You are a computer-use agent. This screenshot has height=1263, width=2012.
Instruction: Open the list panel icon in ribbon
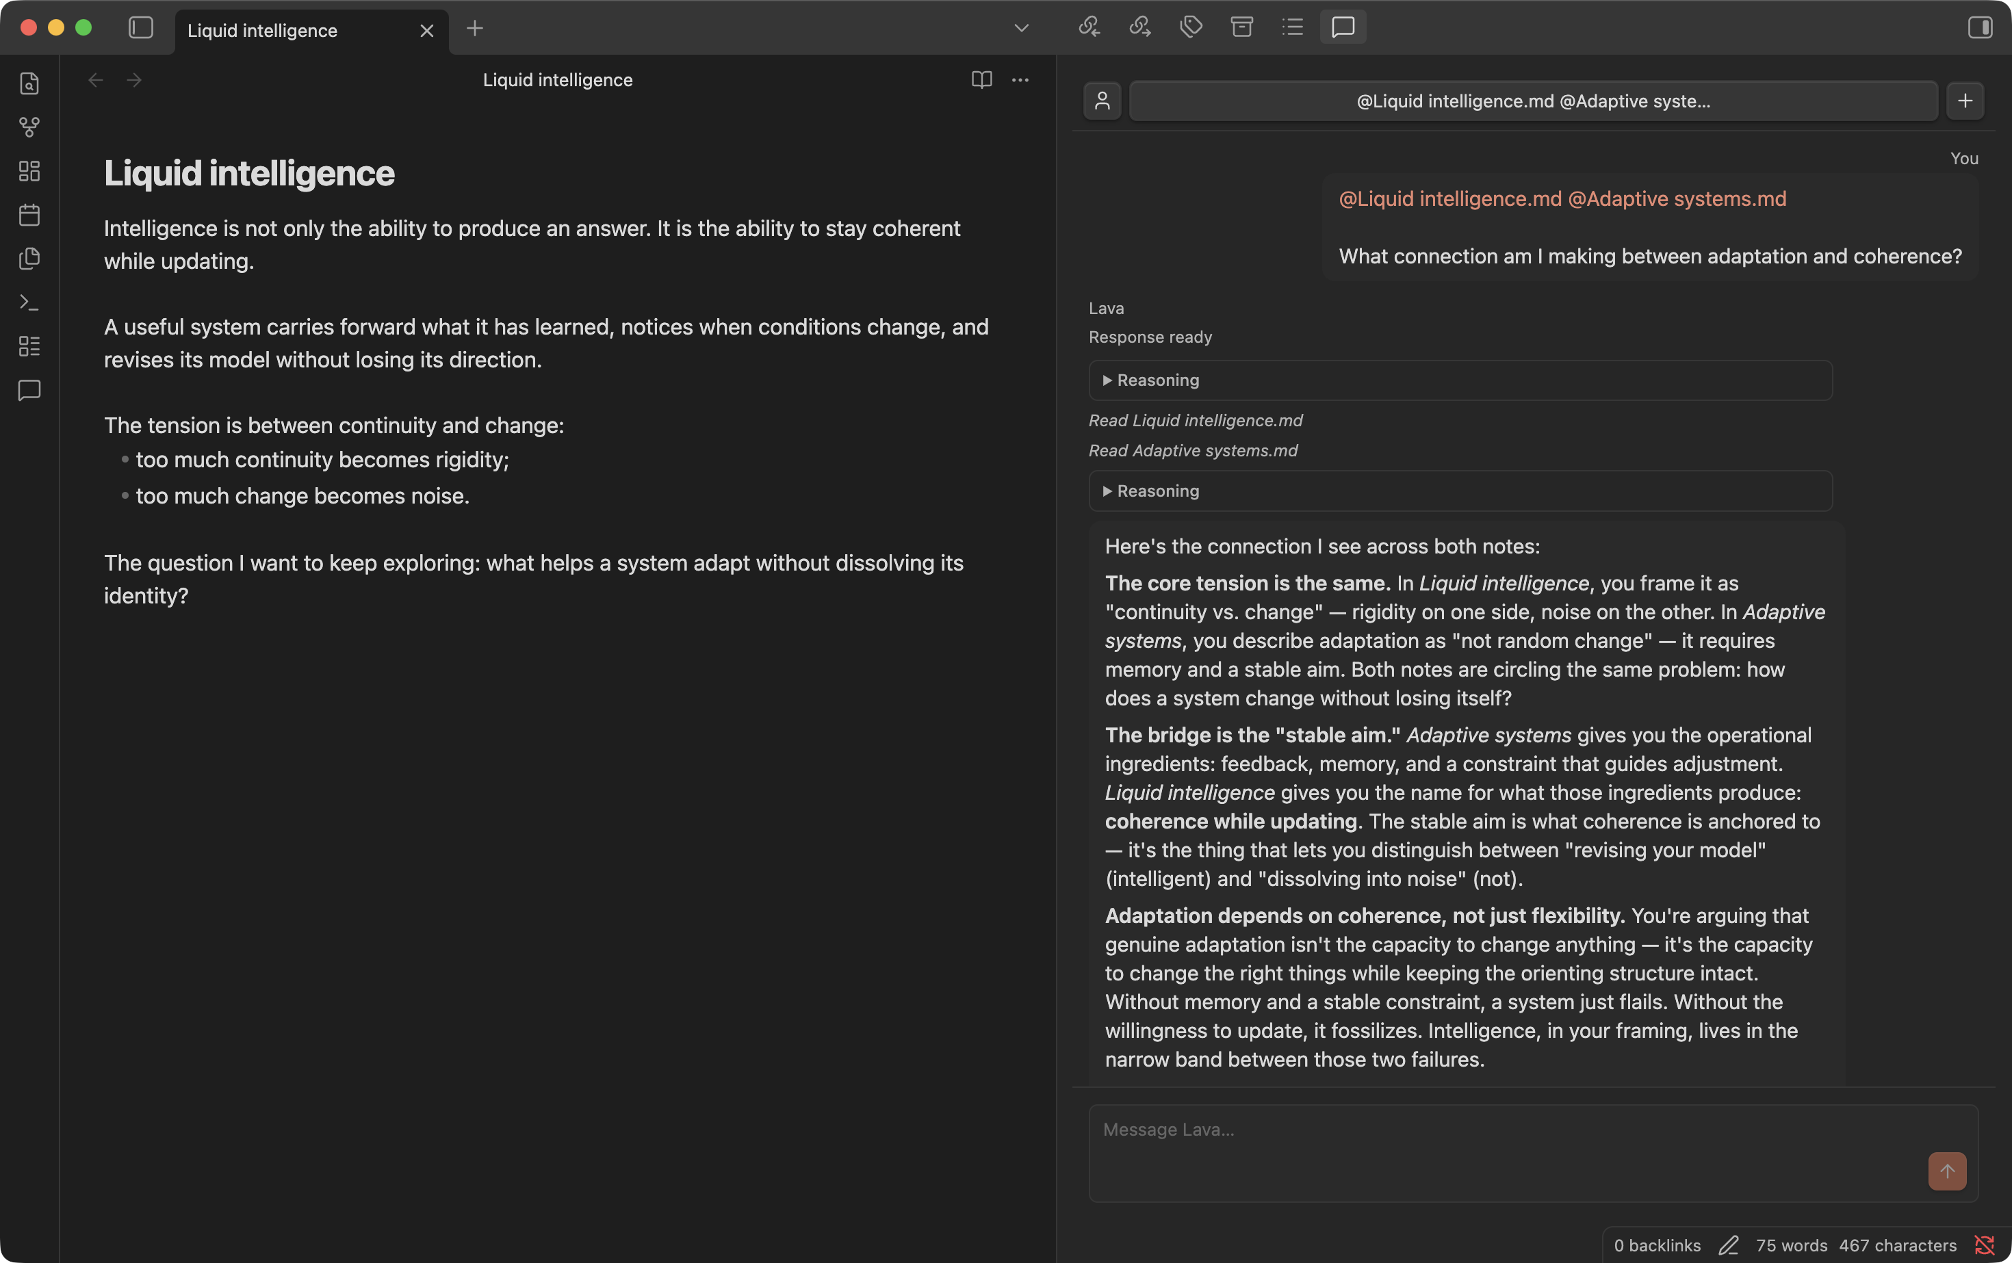[x=29, y=346]
